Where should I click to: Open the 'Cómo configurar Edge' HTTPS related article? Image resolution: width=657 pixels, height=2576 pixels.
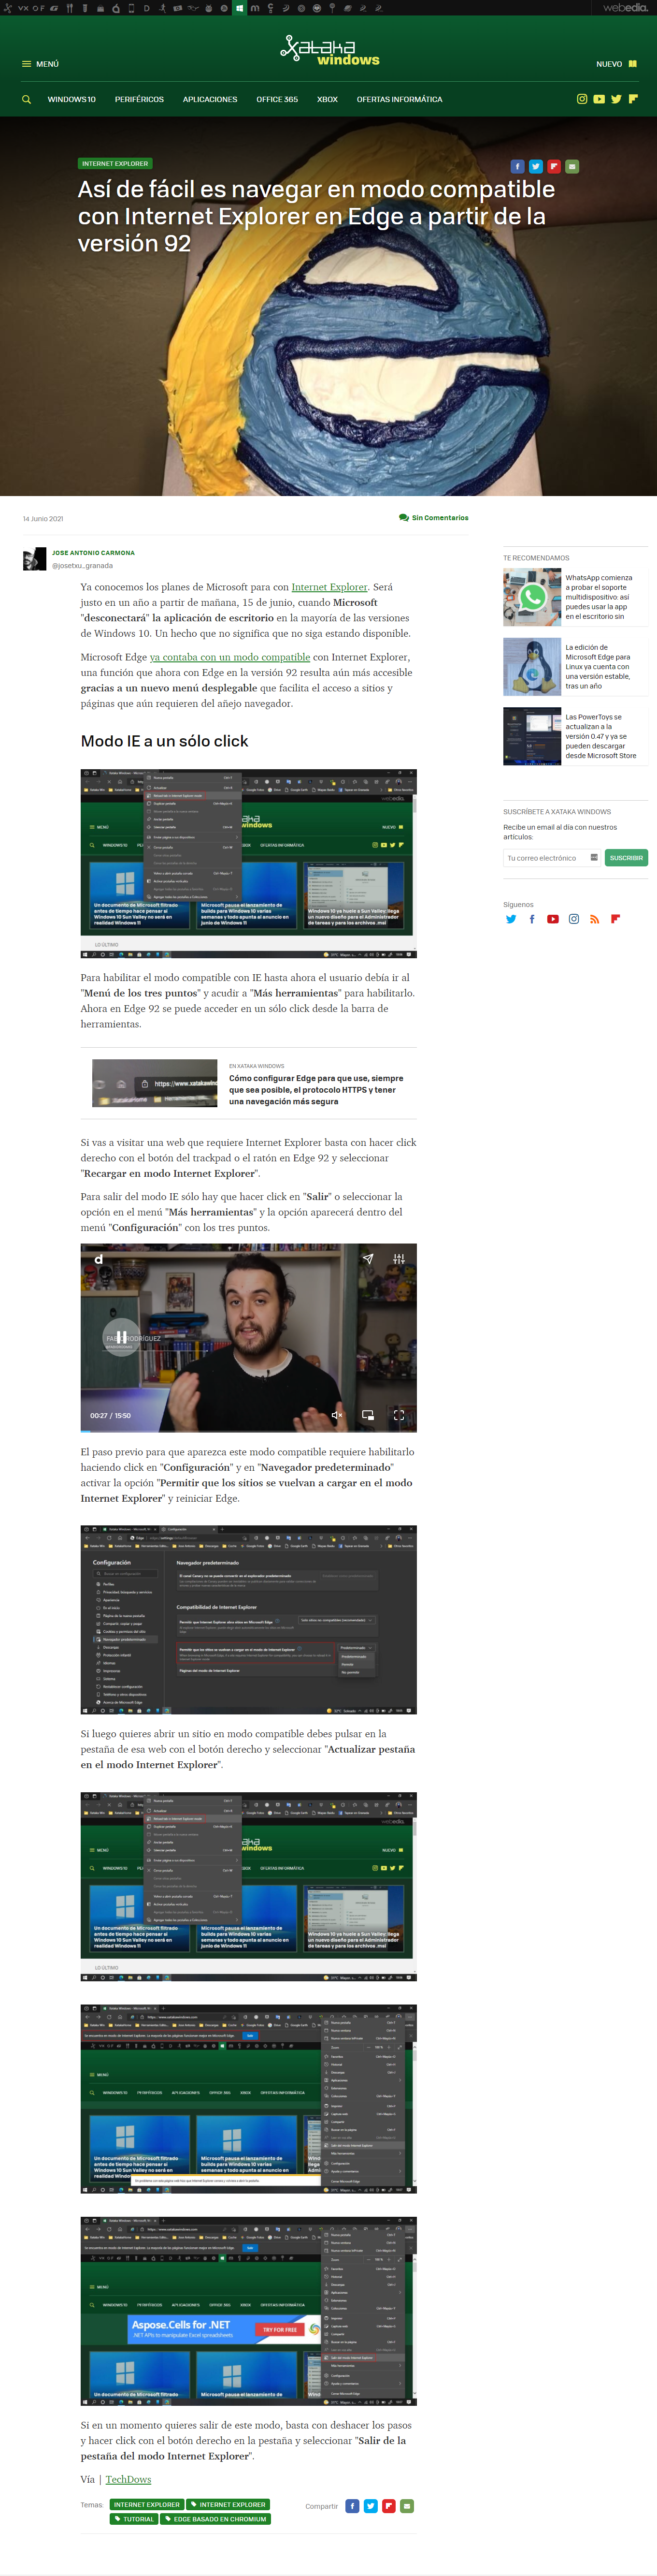tap(316, 1090)
